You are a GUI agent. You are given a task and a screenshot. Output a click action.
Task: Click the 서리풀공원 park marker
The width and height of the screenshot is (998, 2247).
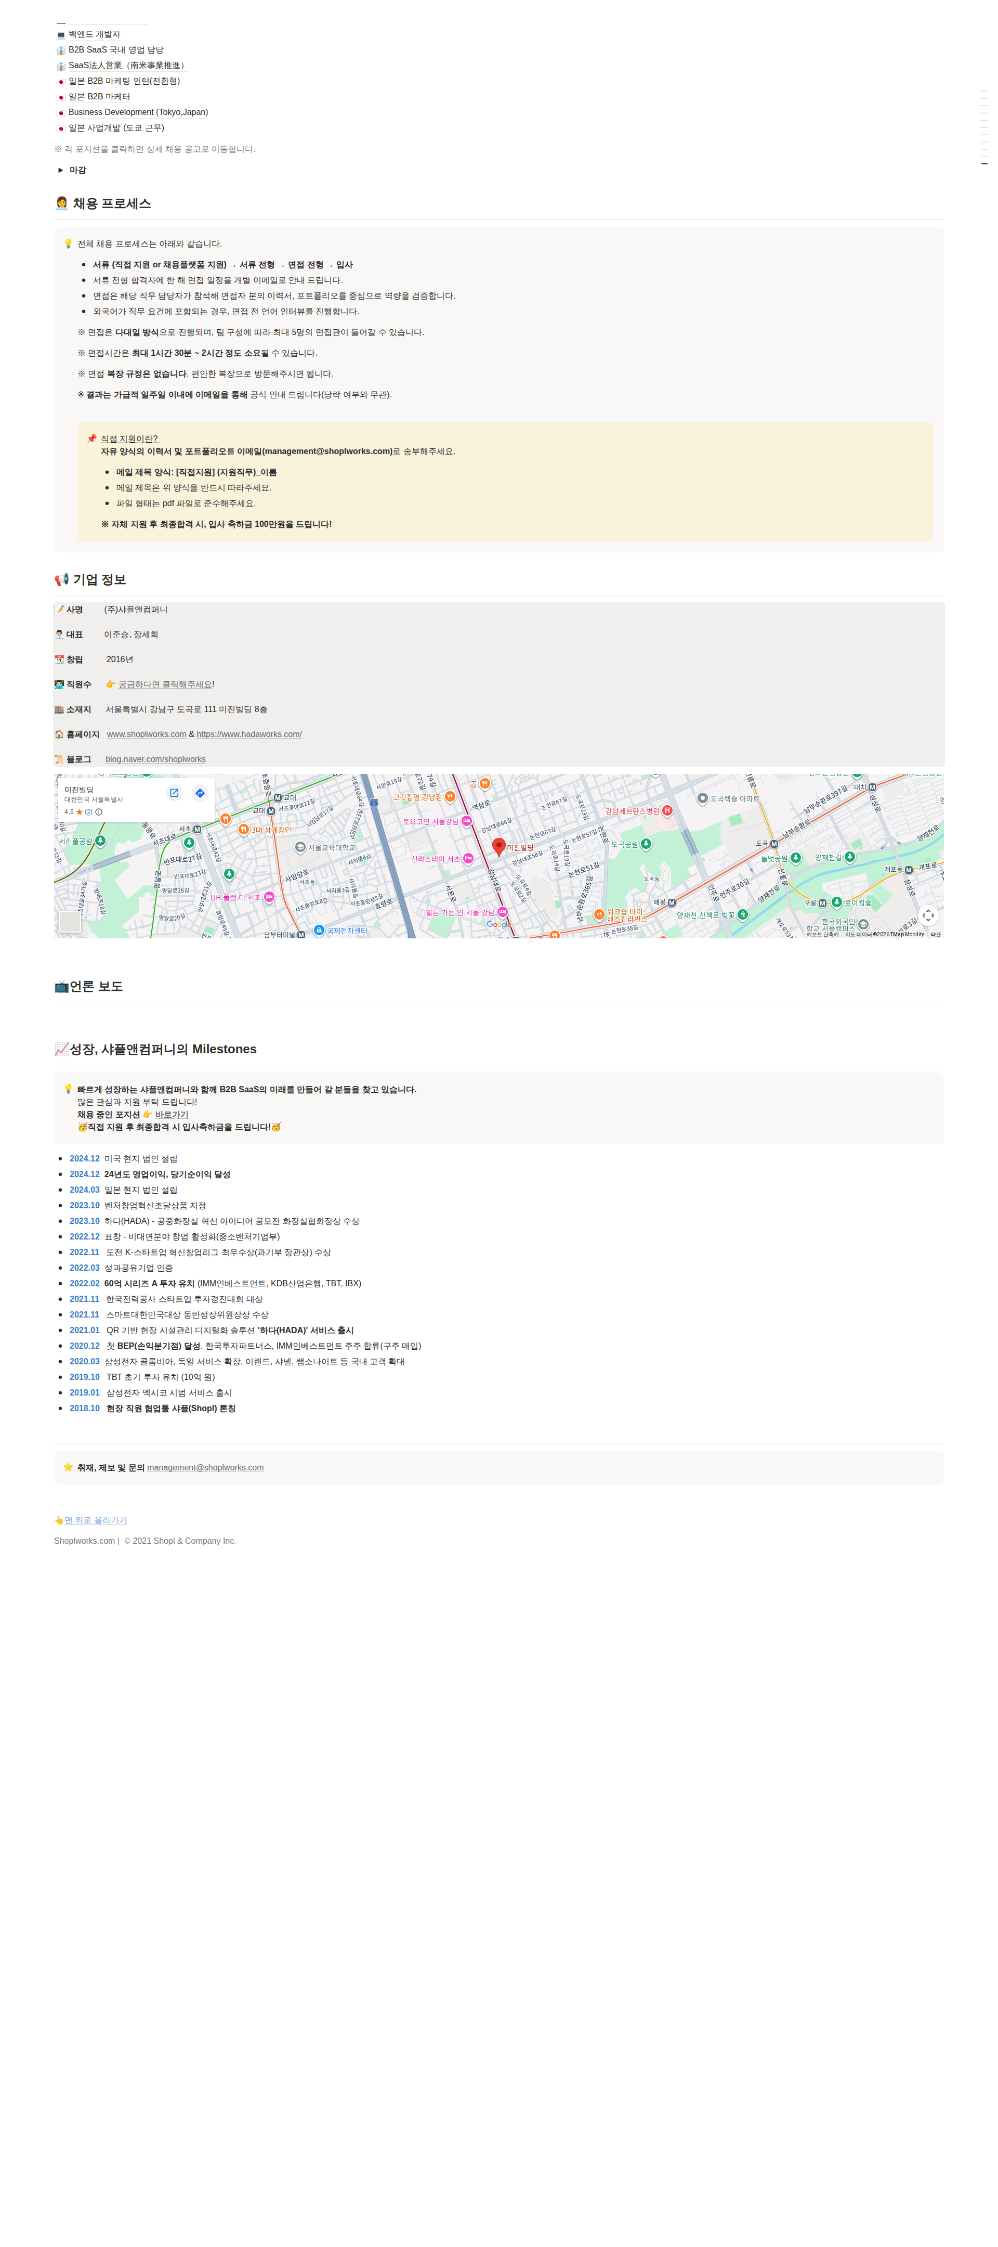100,841
